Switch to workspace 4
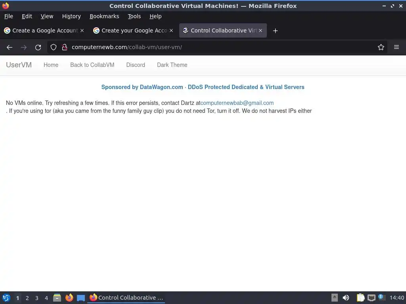The height and width of the screenshot is (304, 406). coord(46,298)
